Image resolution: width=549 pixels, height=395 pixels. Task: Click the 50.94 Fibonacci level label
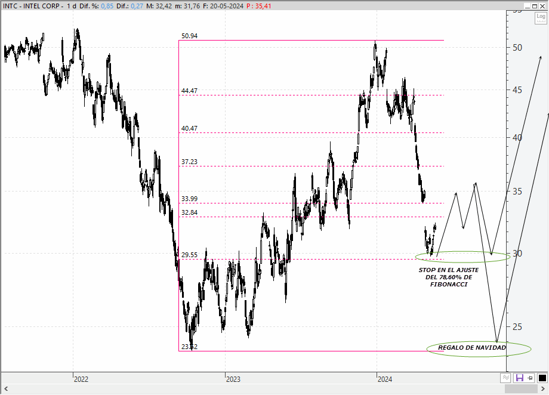(189, 36)
